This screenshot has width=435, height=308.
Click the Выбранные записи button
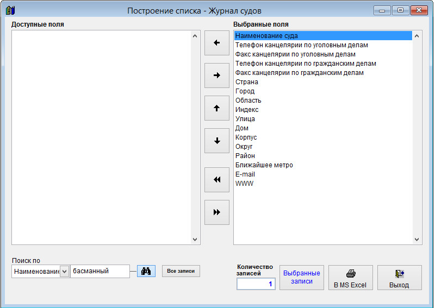coord(302,278)
